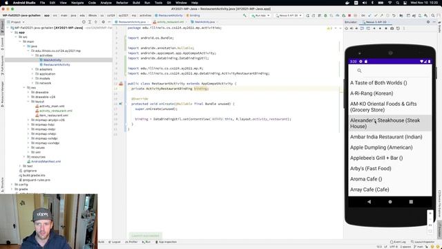The image size is (442, 249).
Task: Select the RestaurantActivity.java editor tab
Action: (132, 22)
